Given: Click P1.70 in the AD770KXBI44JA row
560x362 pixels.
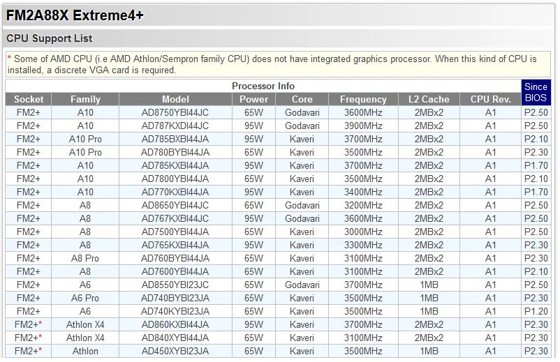Looking at the screenshot, I should pos(536,192).
